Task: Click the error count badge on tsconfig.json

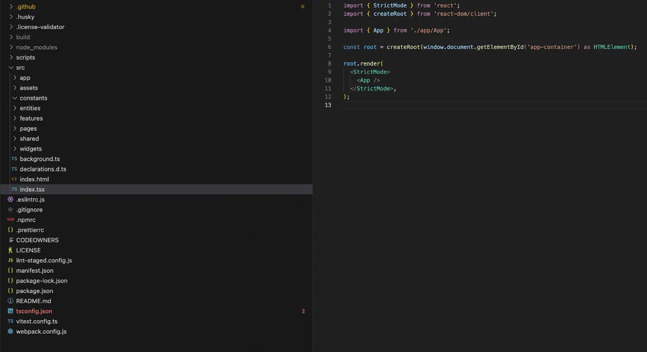Action: click(303, 311)
